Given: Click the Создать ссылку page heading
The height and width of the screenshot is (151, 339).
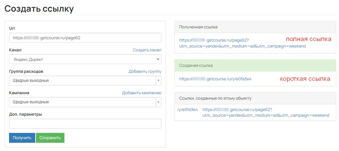Looking at the screenshot, I should [x=39, y=9].
